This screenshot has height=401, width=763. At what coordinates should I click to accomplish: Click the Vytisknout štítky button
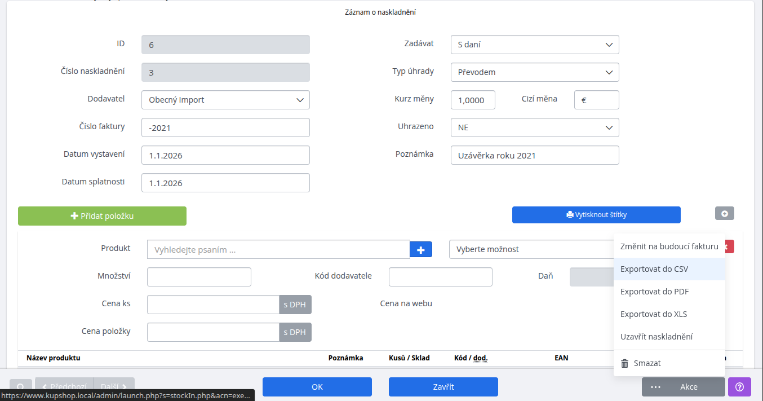point(596,215)
